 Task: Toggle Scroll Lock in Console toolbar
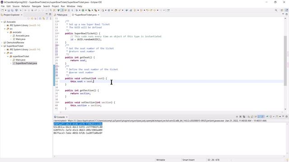[252, 117]
